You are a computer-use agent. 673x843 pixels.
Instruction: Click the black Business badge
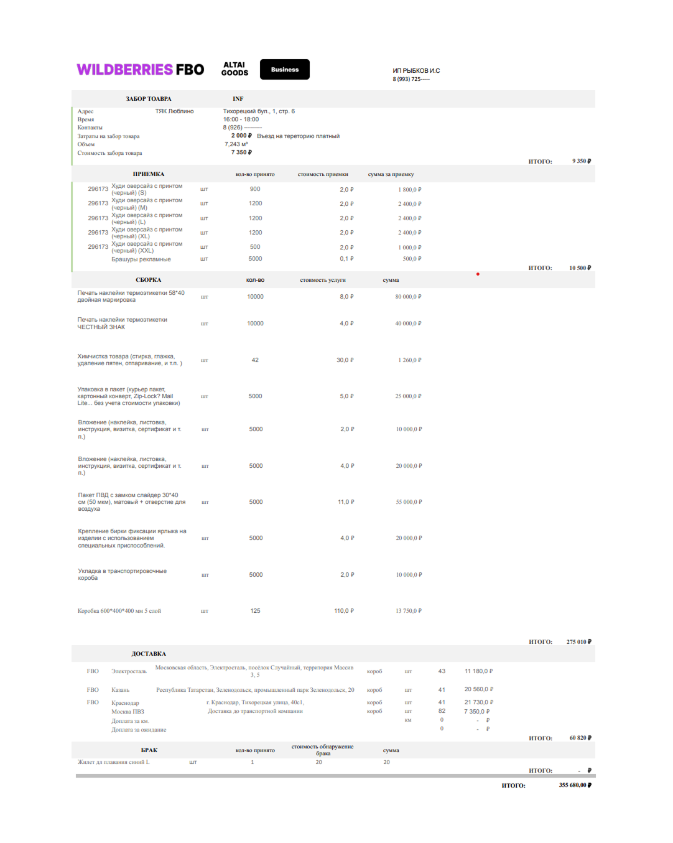click(285, 70)
